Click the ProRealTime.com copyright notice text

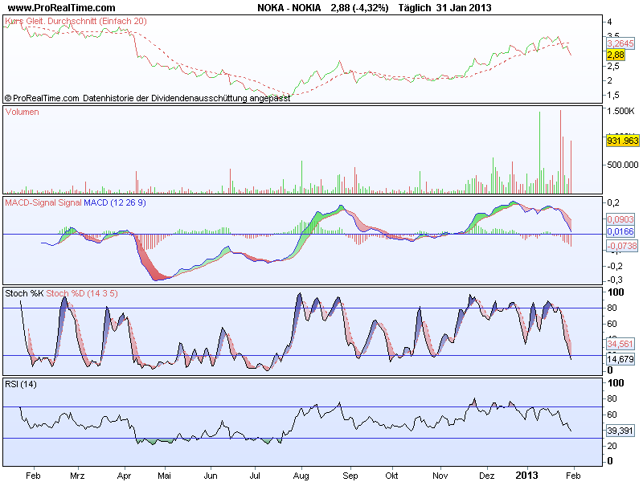tap(148, 98)
